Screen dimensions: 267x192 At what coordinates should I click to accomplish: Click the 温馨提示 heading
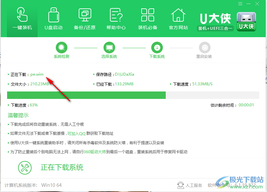coord(18,115)
